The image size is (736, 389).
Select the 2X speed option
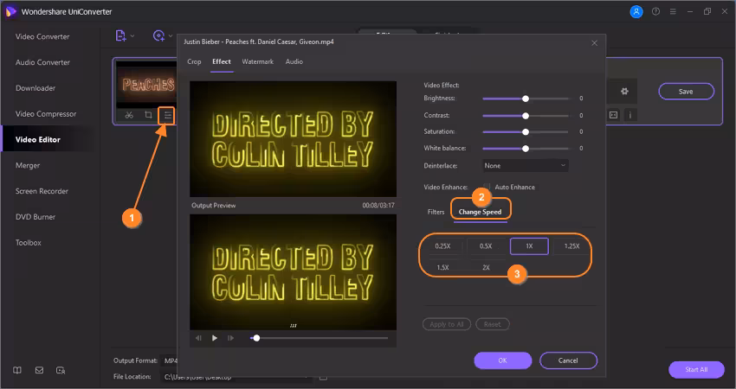pyautogui.click(x=486, y=267)
